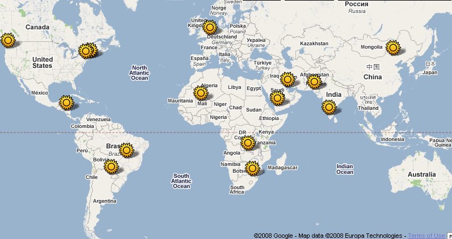
Task: Select the 'Ethiopia' map label
Action: click(269, 118)
